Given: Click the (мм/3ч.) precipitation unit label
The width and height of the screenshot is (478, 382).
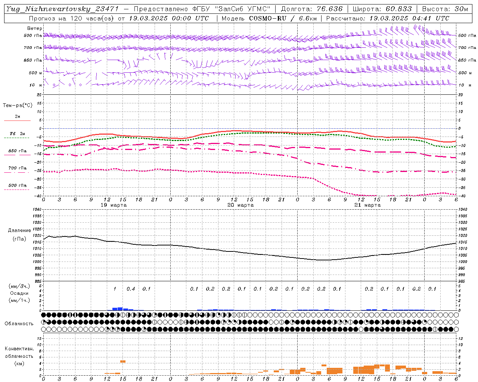Looking at the screenshot, I should tap(19, 286).
